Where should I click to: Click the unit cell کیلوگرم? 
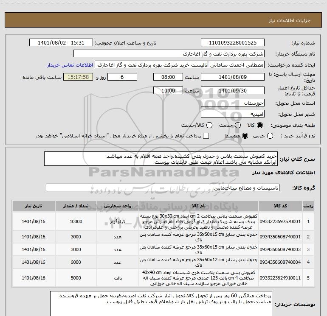click(x=118, y=221)
